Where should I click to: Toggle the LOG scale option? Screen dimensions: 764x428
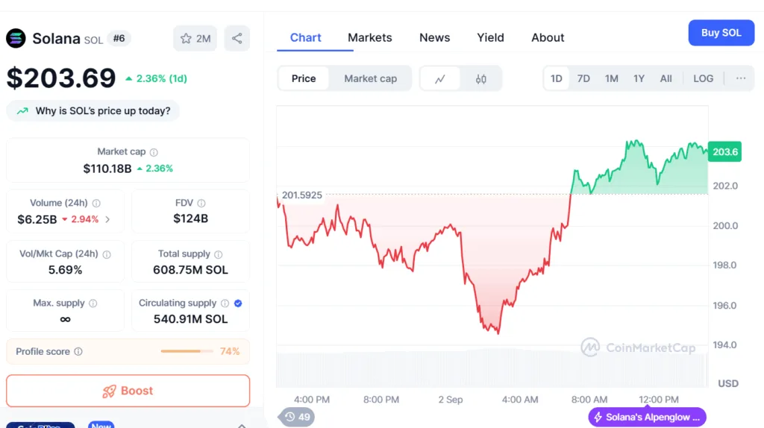pos(703,78)
